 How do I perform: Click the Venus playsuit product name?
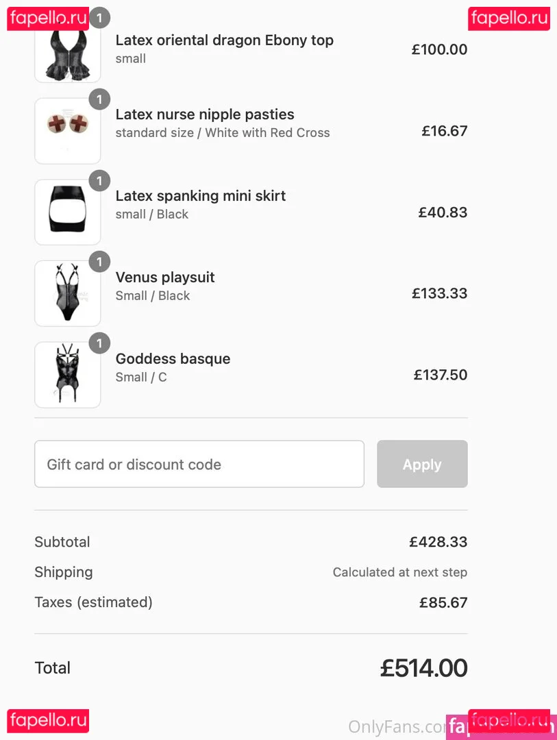click(165, 277)
